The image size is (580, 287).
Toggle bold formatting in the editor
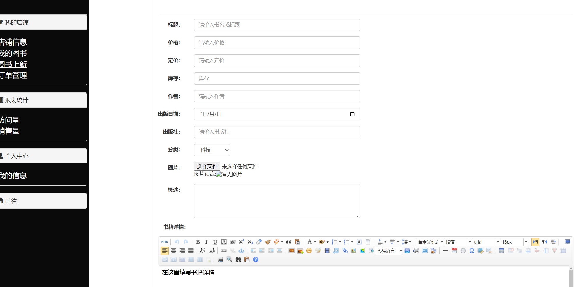pos(198,242)
